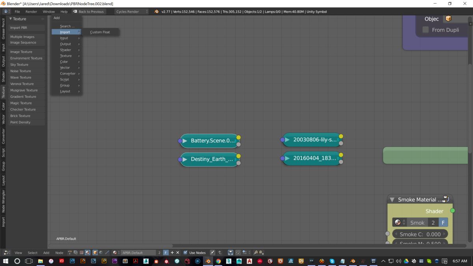The height and width of the screenshot is (266, 473).
Task: Toggle fake user F in header
Action: [166, 253]
